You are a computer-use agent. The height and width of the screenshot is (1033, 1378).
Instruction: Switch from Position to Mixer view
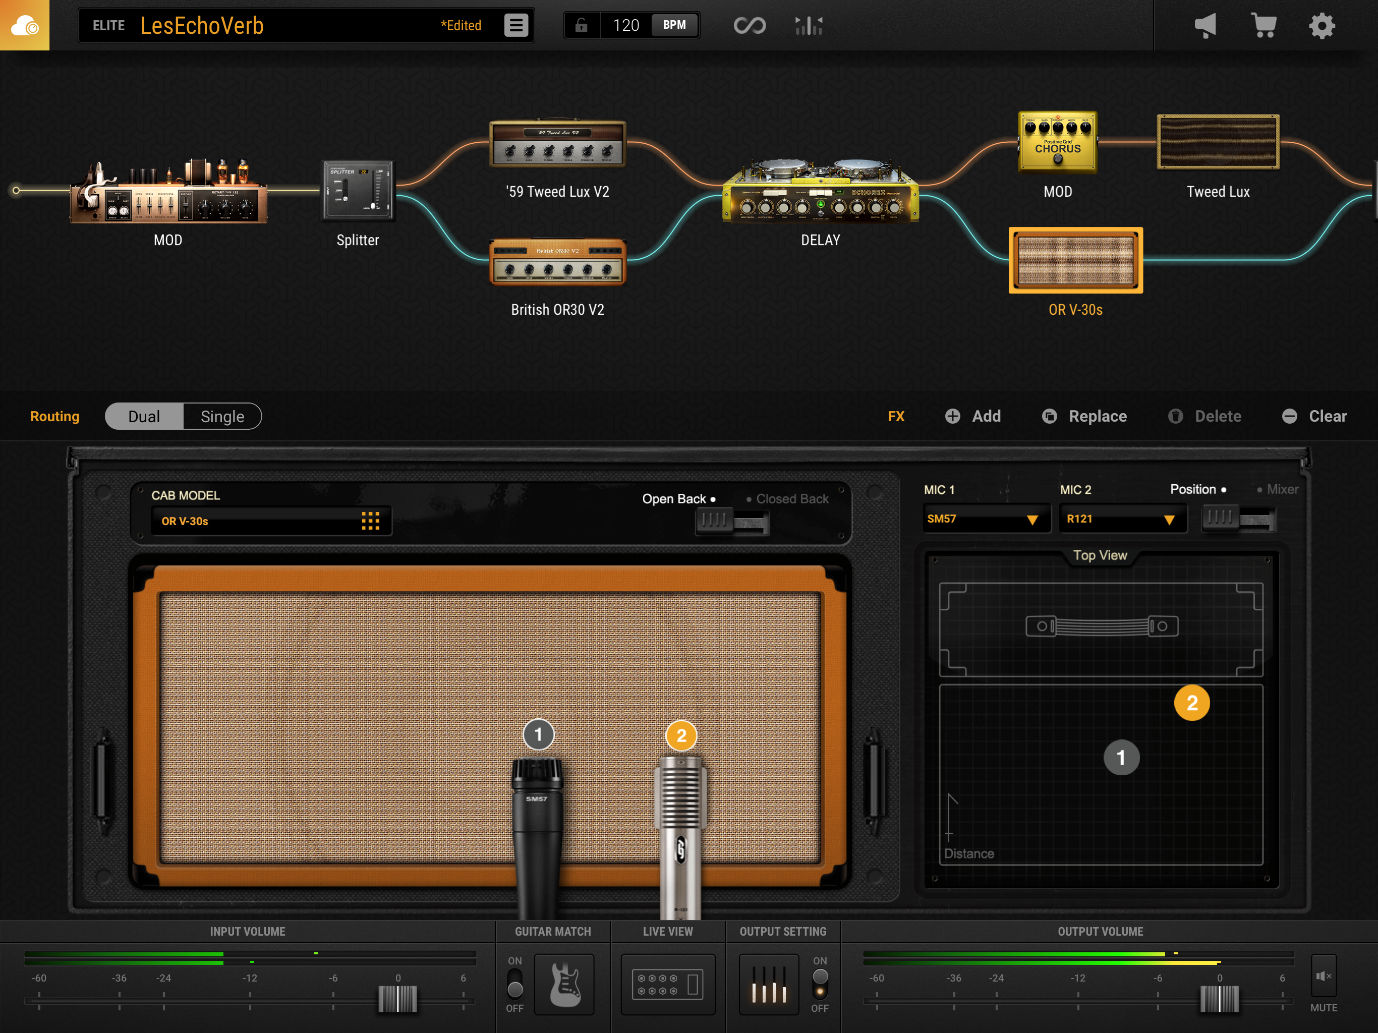click(x=1282, y=490)
